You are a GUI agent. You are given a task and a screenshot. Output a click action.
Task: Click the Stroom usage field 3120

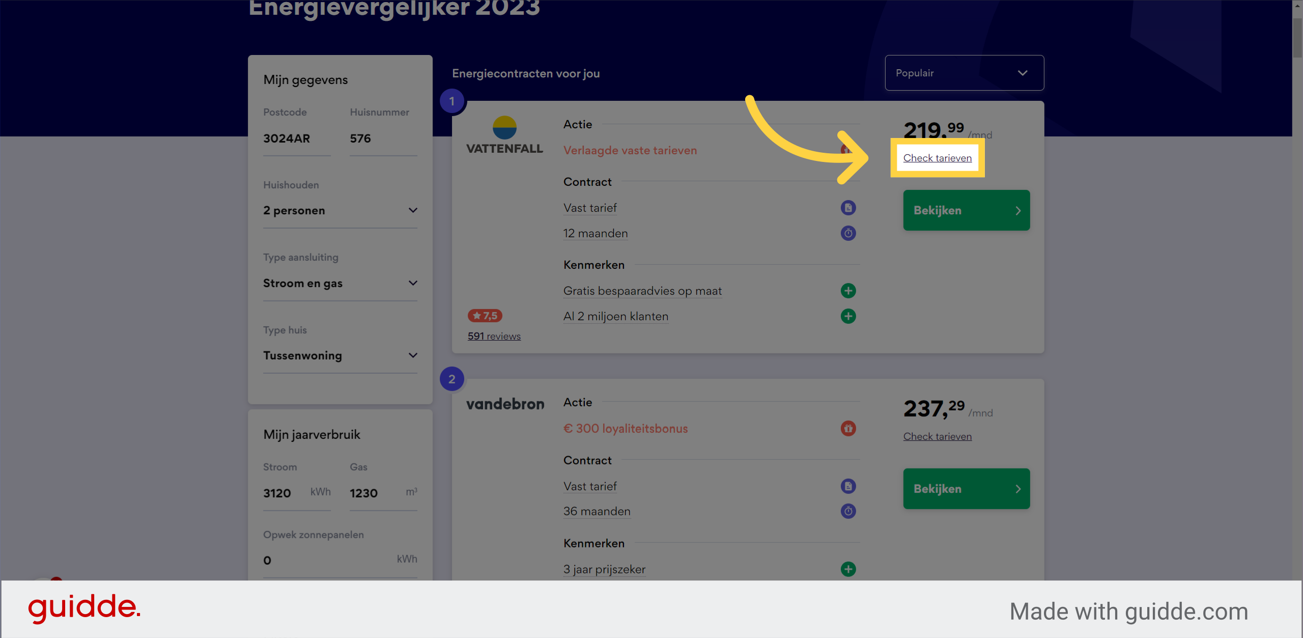tap(297, 493)
